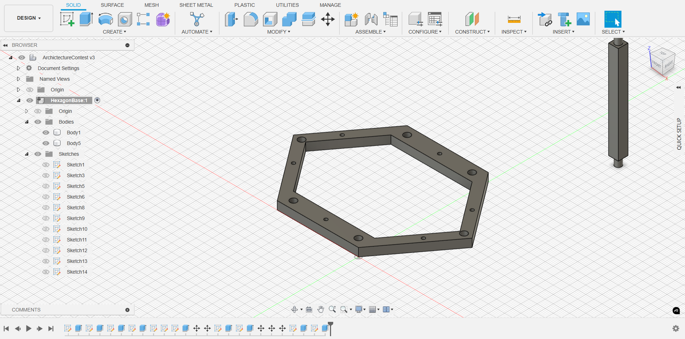685x339 pixels.
Task: Select the Fillet tool
Action: coord(251,19)
